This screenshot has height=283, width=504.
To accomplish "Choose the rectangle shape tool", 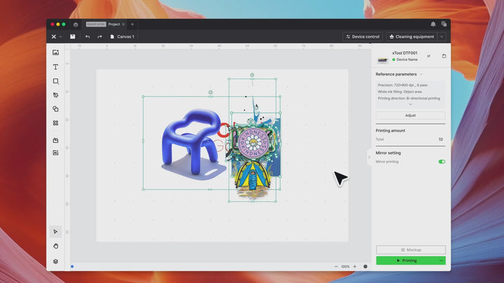I will (56, 81).
